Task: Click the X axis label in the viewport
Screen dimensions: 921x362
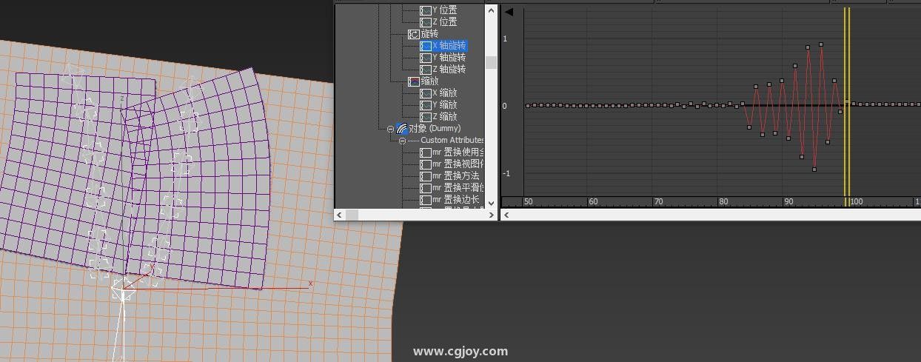Action: click(x=310, y=284)
